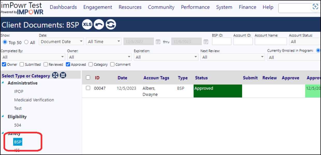Sort by the Submit column header

[x=250, y=78]
